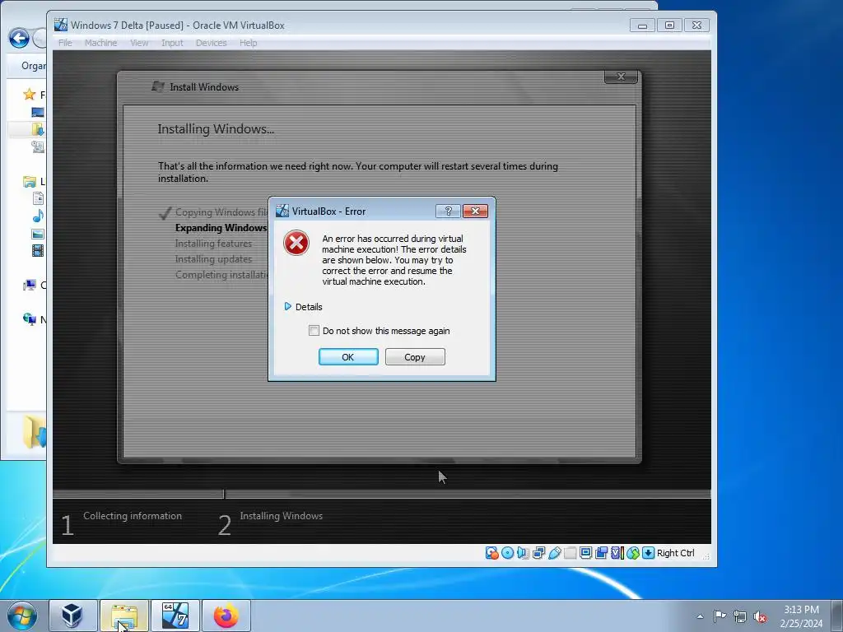Open audio settings status bar icon
The height and width of the screenshot is (632, 843).
pos(523,553)
